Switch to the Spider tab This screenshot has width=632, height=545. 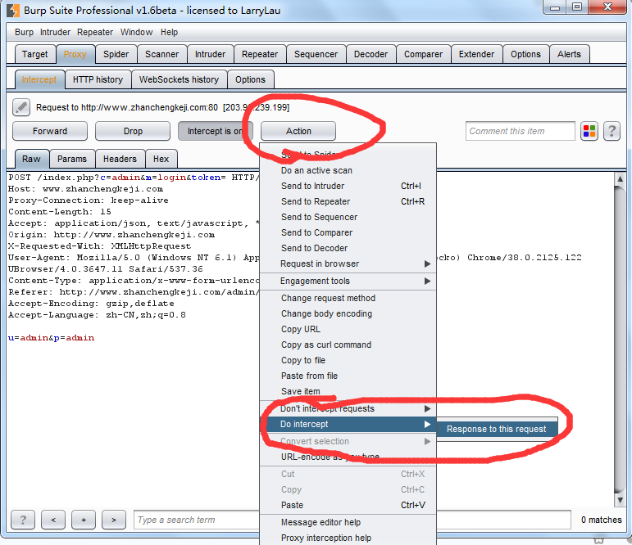point(116,54)
